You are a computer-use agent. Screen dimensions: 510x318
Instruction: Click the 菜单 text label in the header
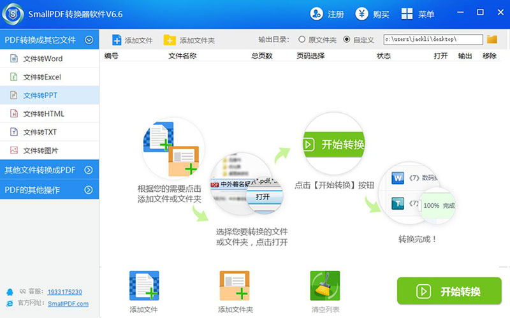click(426, 14)
